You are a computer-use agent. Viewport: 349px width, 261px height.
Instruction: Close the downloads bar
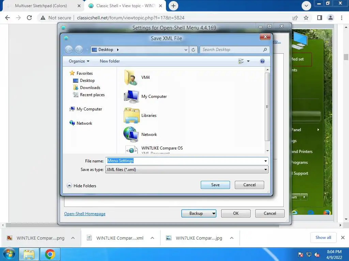(x=343, y=238)
